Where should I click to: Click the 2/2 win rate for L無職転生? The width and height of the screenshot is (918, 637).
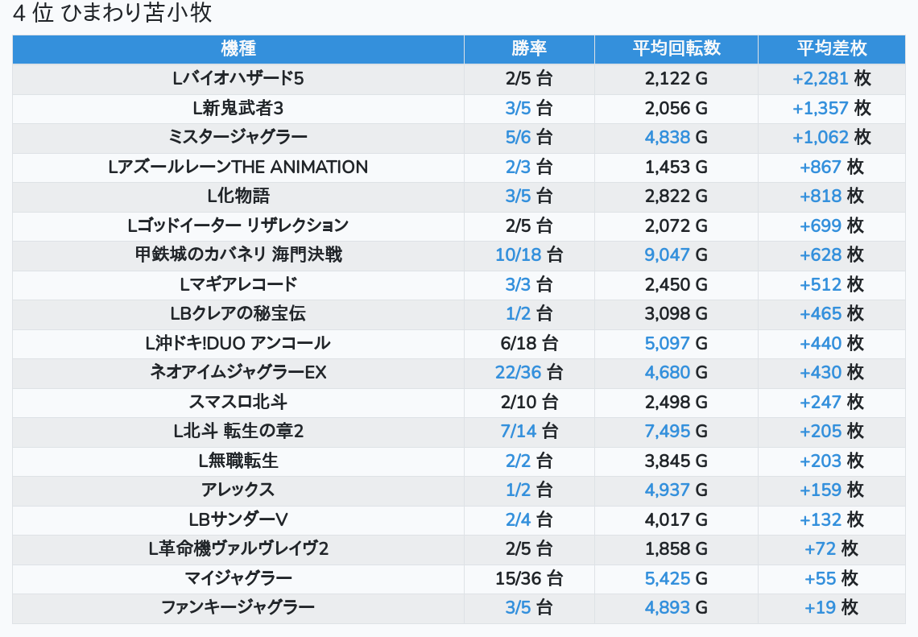click(x=518, y=461)
